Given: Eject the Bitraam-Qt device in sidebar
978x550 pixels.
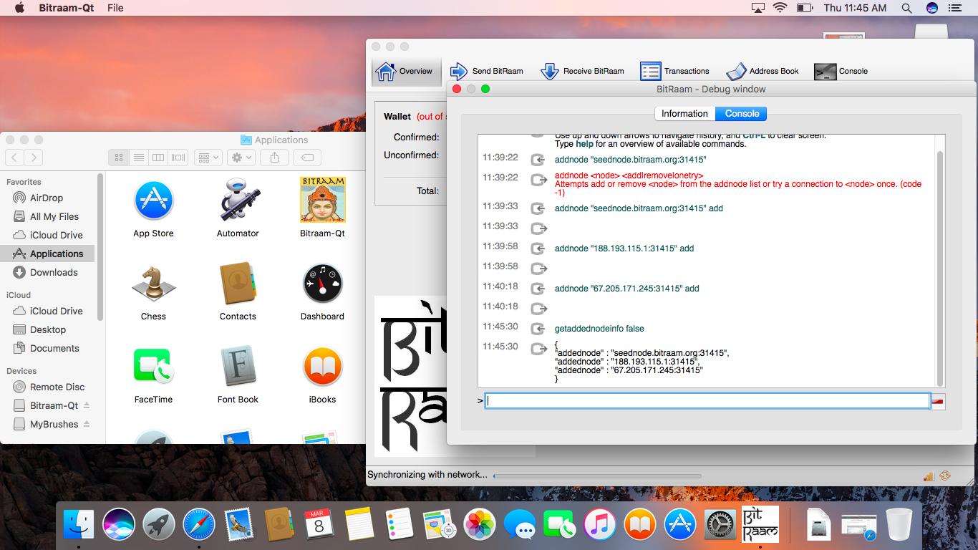Looking at the screenshot, I should 87,405.
